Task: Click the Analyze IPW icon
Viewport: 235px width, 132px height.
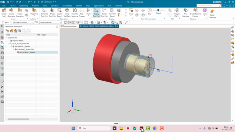Action: 177,12
